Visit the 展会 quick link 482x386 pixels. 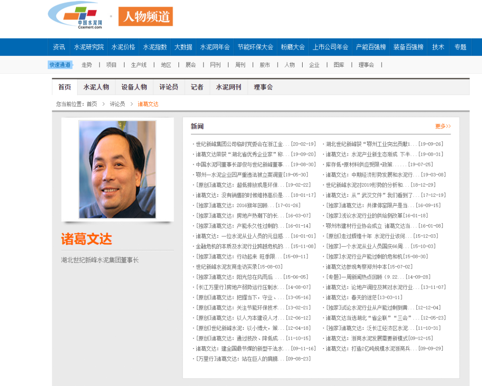click(x=191, y=65)
